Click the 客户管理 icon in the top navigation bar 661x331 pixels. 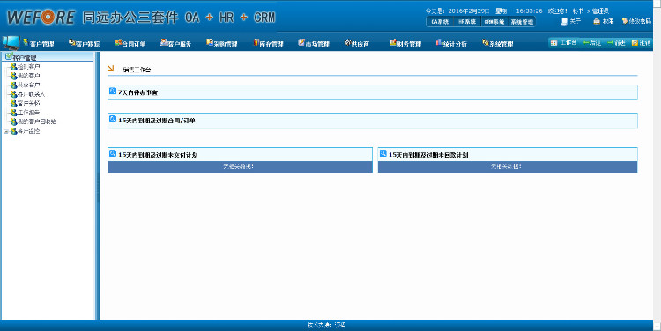[26, 42]
